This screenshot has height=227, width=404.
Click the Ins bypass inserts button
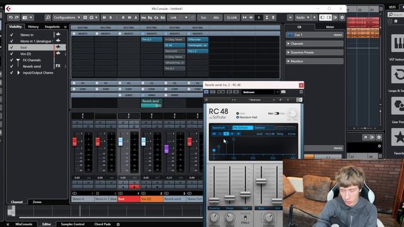tap(143, 18)
